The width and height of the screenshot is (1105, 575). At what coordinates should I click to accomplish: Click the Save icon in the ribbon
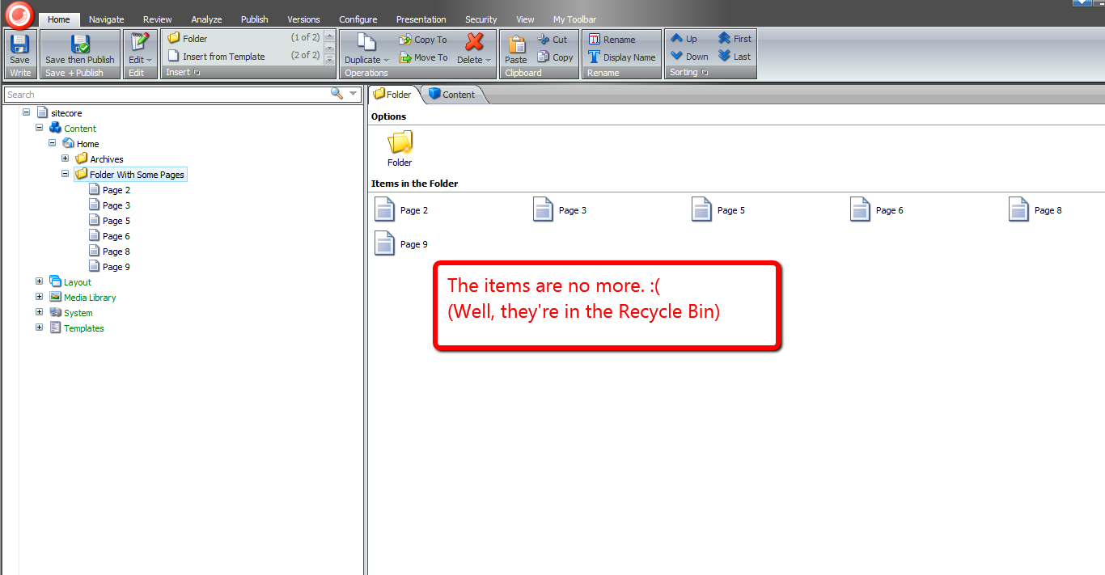[19, 44]
